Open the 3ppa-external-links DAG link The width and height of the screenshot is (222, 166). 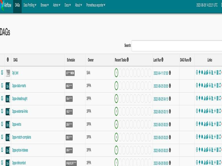(x=20, y=111)
